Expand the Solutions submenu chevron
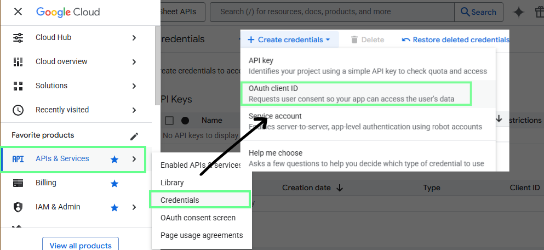 coord(134,86)
